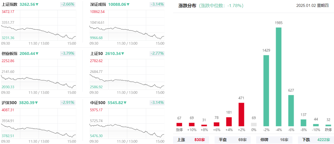Click the 1985 green bar at -4%
Image resolution: width=334 pixels, height=144 pixels.
tap(278, 77)
